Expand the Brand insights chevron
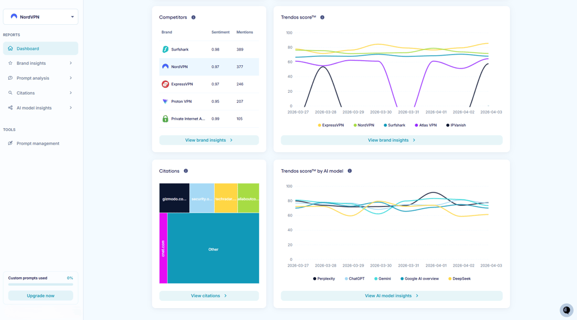Screen dimensions: 577x320 tap(70, 63)
